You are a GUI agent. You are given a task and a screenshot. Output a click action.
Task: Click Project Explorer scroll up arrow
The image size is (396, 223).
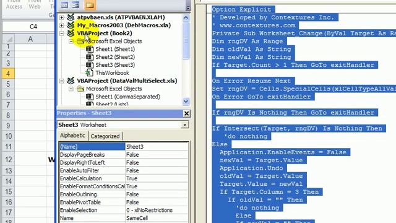click(186, 17)
